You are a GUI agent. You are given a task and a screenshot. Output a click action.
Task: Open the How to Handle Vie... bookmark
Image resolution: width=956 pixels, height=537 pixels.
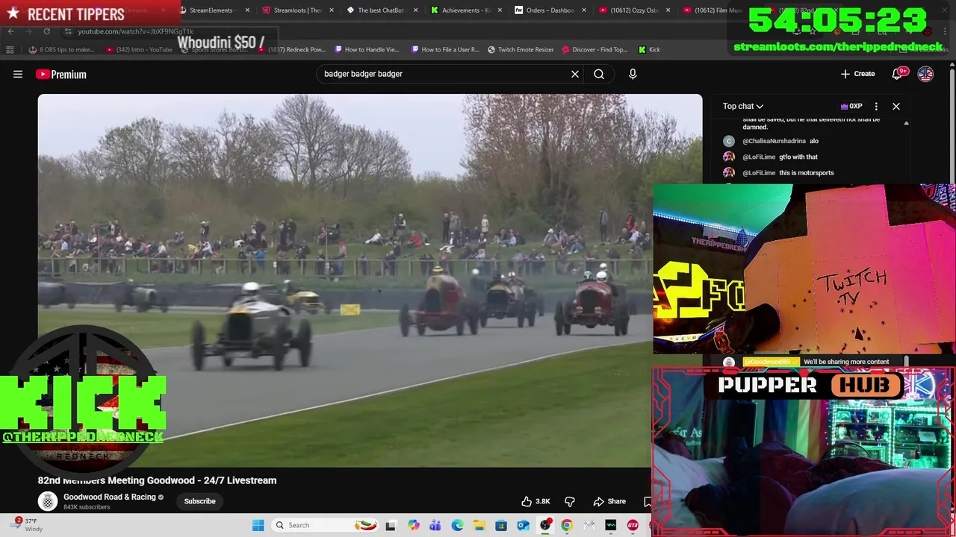coord(367,49)
